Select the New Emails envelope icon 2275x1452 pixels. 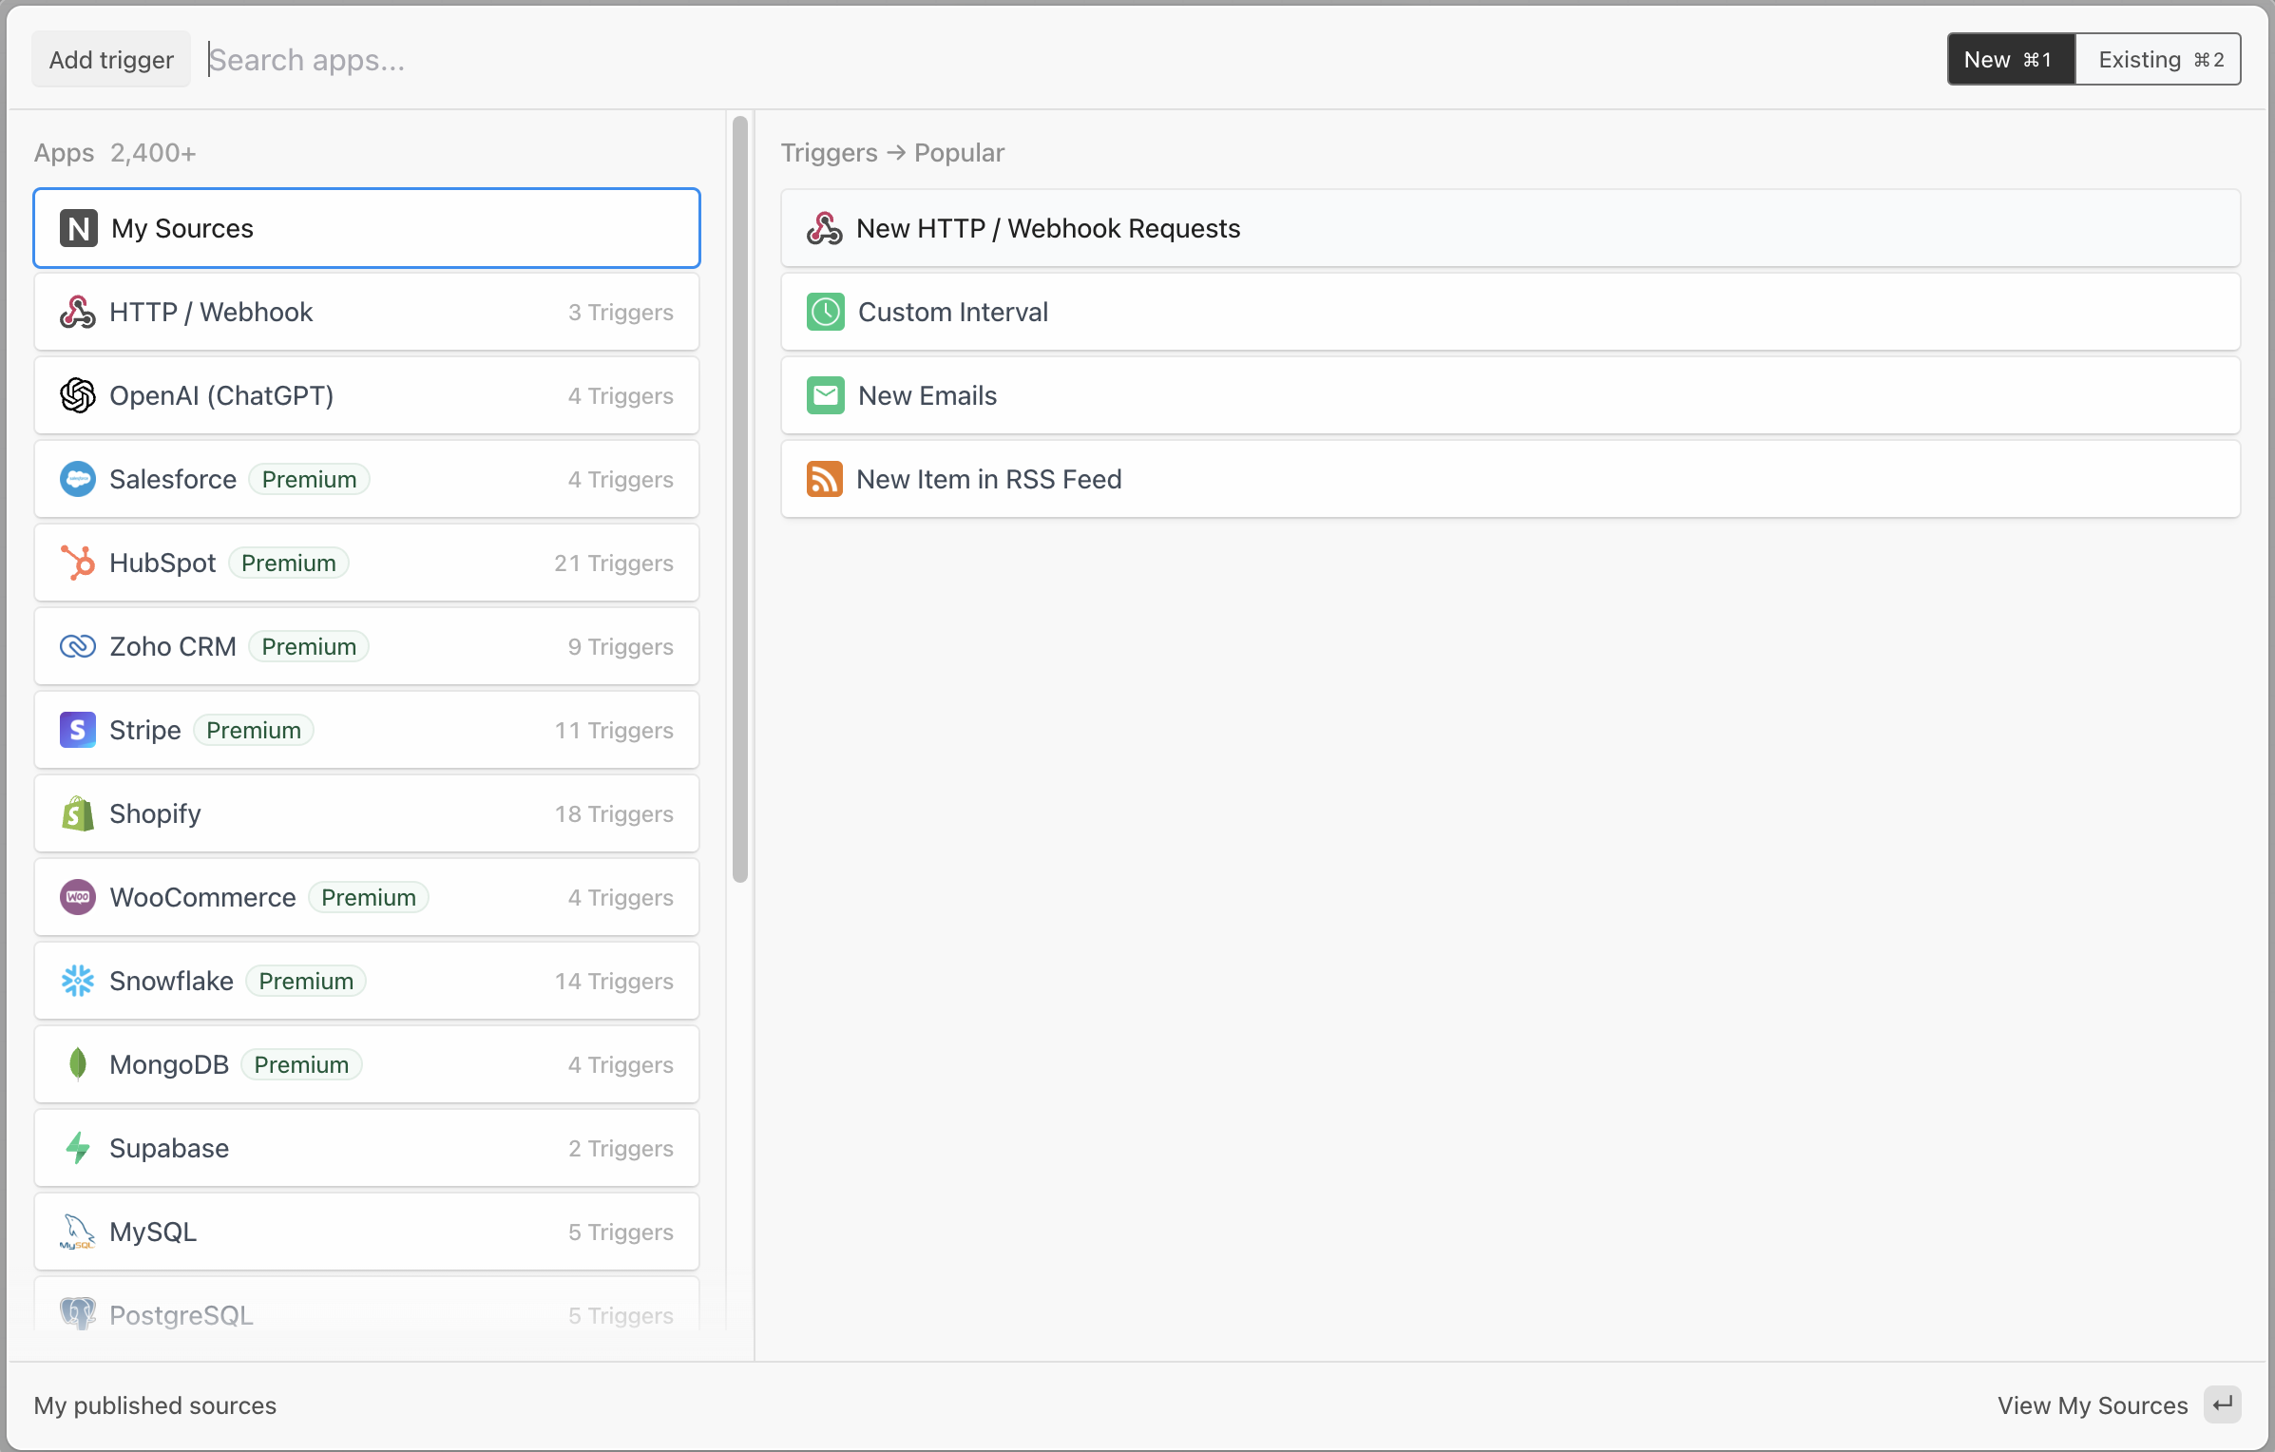point(825,395)
